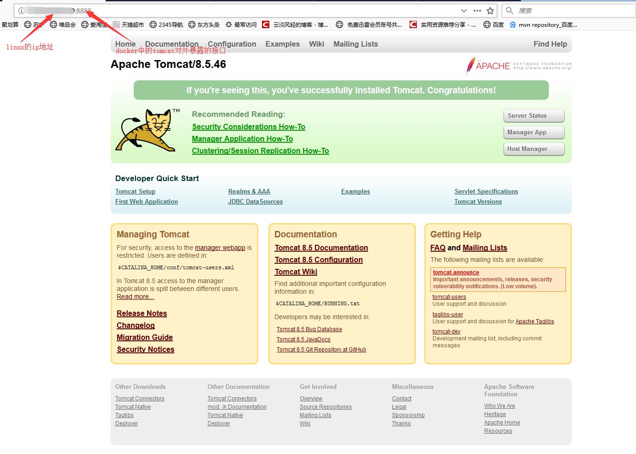Open the Security Notices link
Screen dimensions: 636x454
pyautogui.click(x=146, y=350)
